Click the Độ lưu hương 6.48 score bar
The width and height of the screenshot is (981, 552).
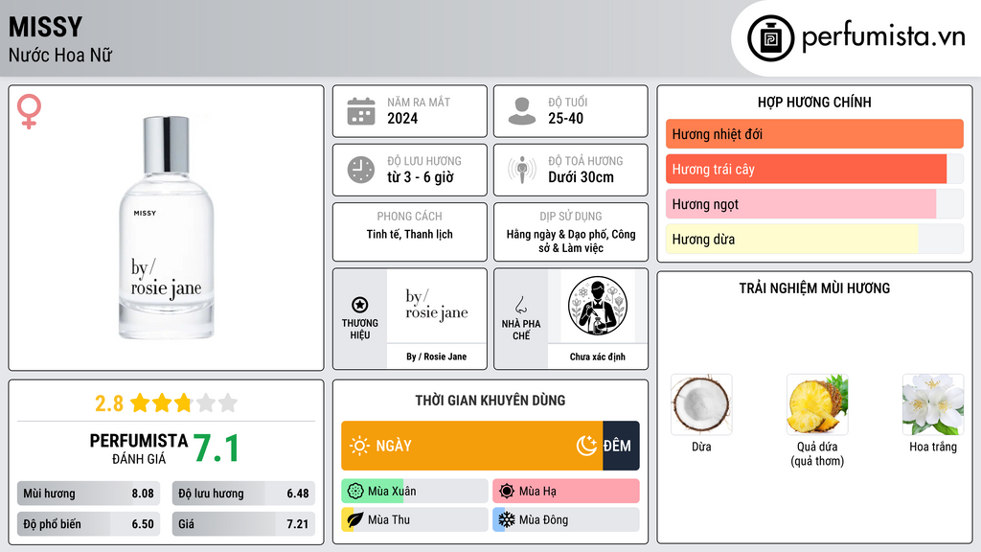(244, 494)
